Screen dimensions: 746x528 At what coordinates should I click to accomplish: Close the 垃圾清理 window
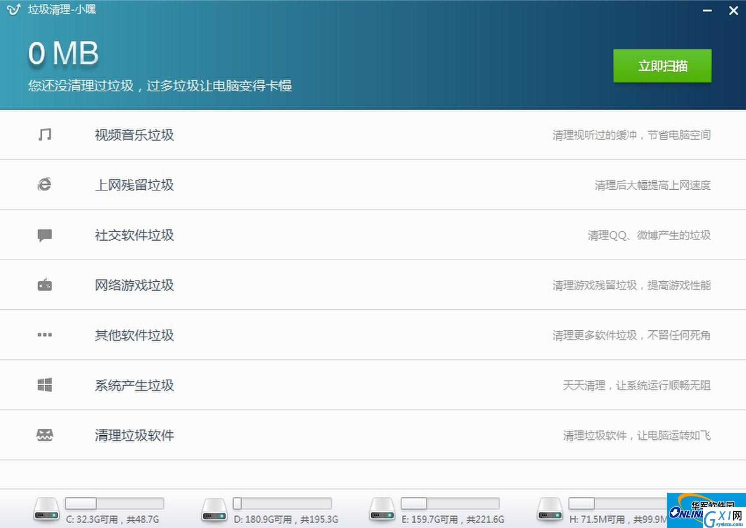point(733,10)
